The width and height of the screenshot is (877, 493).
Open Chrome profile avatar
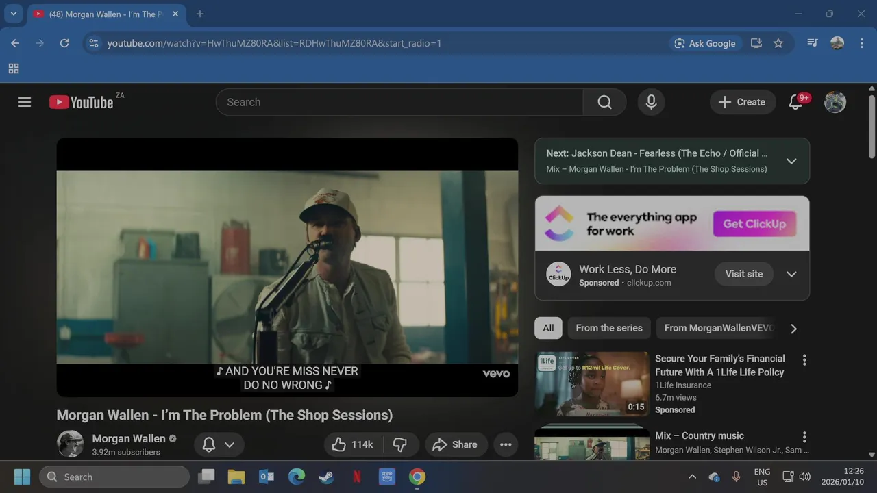point(837,43)
